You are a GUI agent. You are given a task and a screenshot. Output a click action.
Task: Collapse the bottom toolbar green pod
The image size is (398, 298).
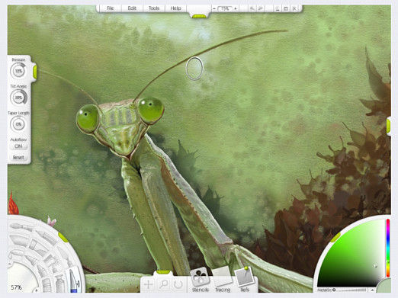(163, 272)
